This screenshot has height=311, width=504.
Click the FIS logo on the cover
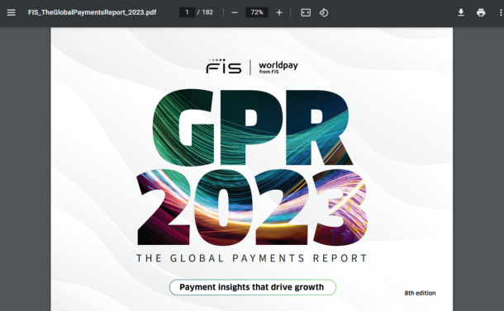pos(224,66)
